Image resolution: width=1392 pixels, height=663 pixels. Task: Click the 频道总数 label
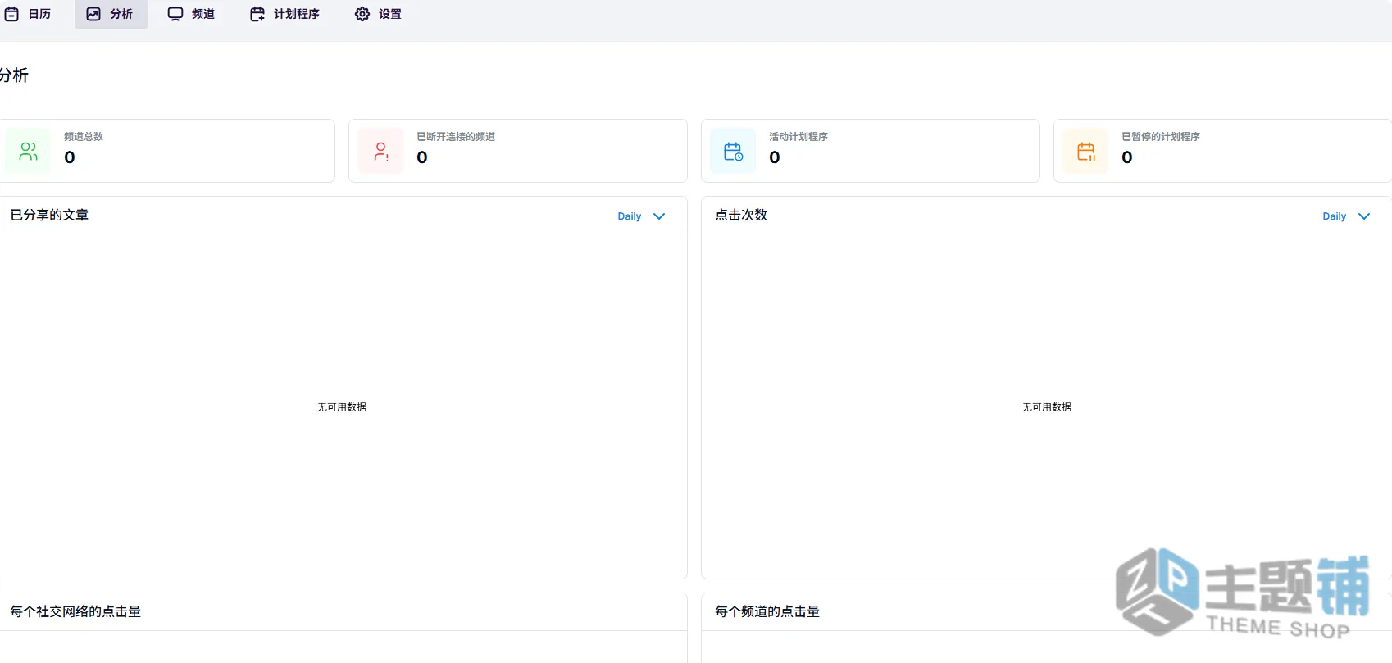click(84, 137)
